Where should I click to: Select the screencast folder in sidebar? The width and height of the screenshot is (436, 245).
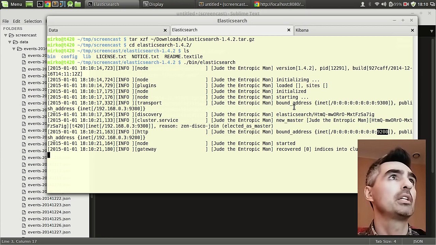pos(26,35)
